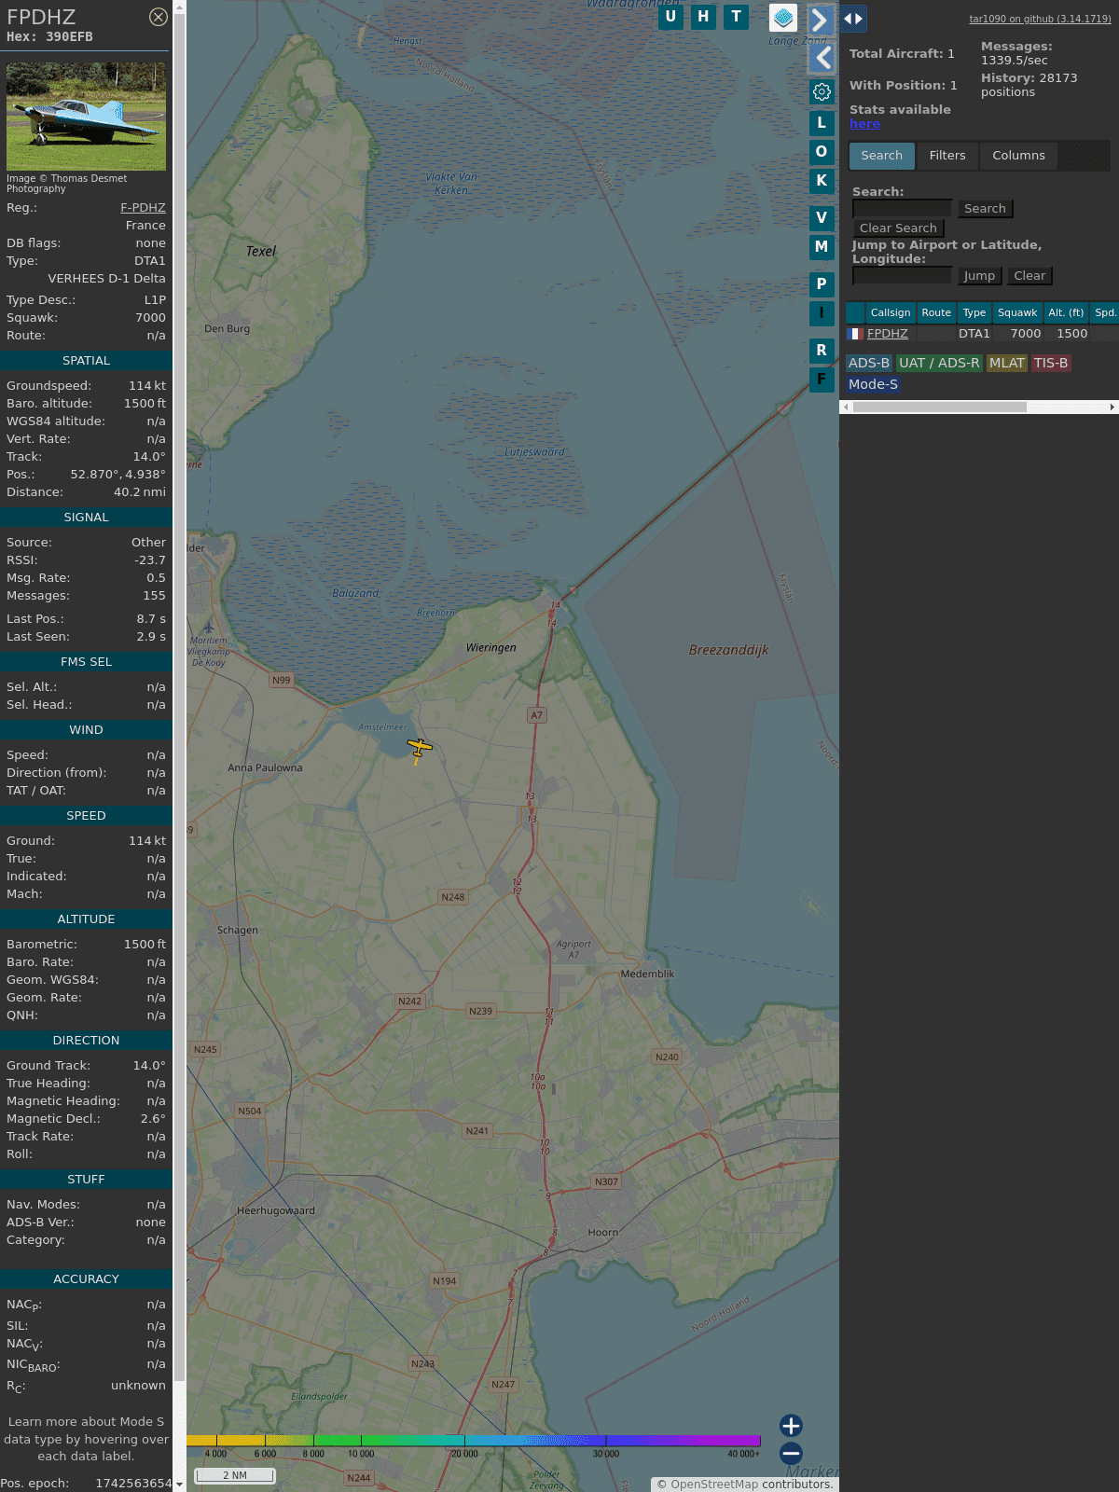Image resolution: width=1119 pixels, height=1492 pixels.
Task: Click the ADS-B legend label
Action: point(869,364)
